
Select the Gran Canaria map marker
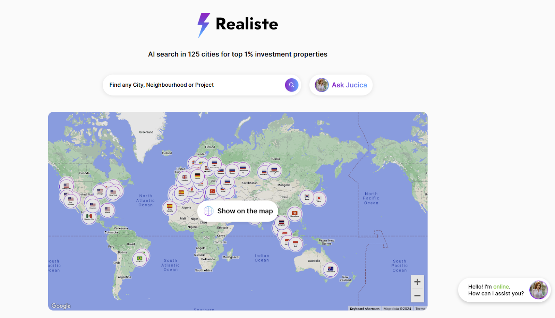tap(170, 208)
